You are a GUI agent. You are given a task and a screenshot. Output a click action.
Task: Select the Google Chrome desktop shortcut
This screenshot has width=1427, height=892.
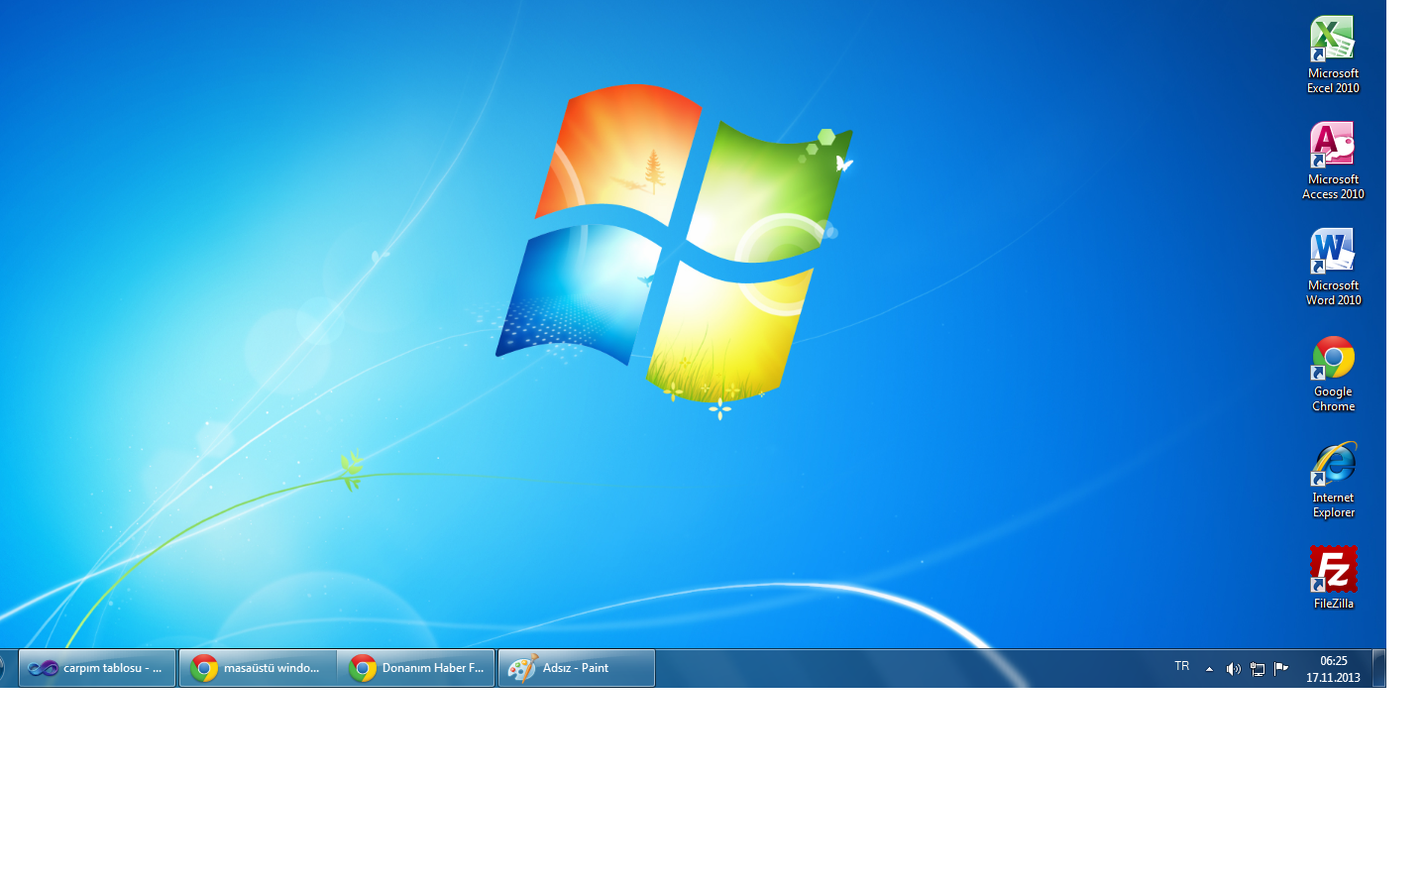(1333, 374)
